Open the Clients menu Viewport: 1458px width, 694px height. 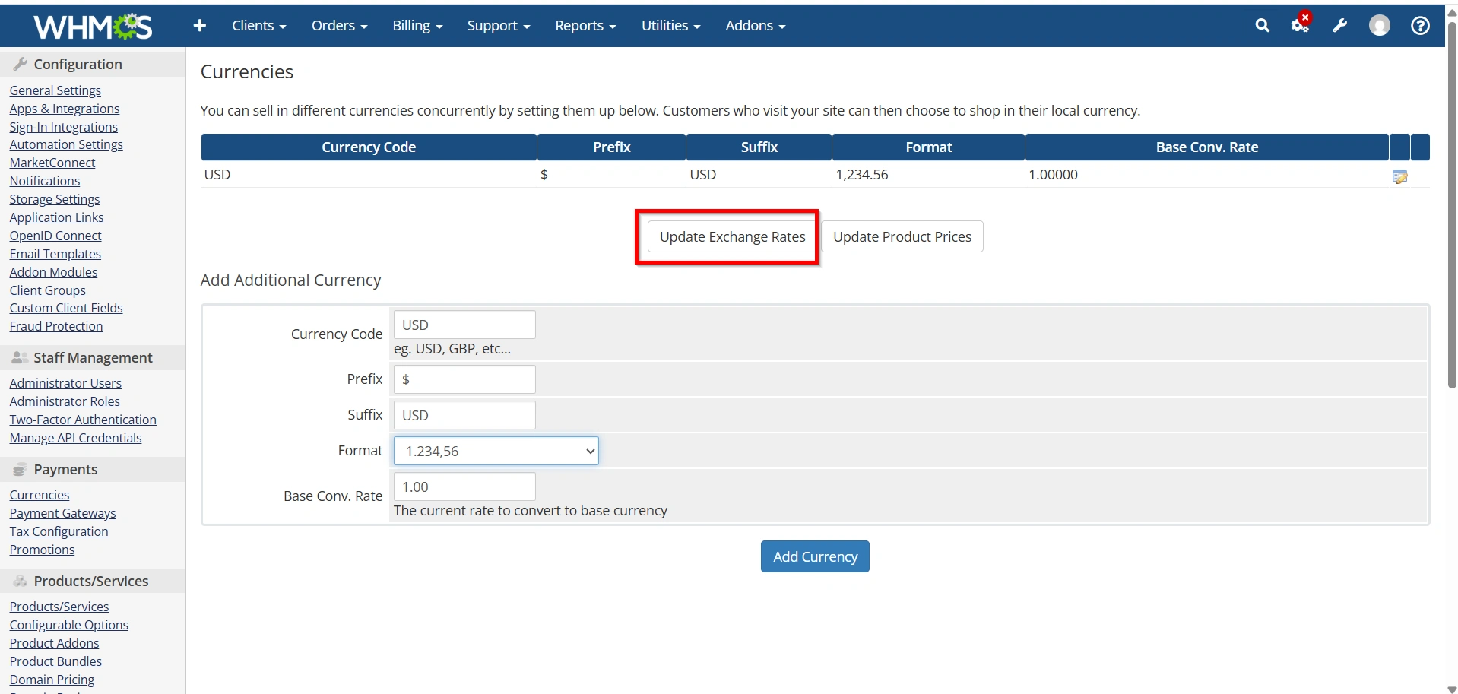pyautogui.click(x=259, y=26)
